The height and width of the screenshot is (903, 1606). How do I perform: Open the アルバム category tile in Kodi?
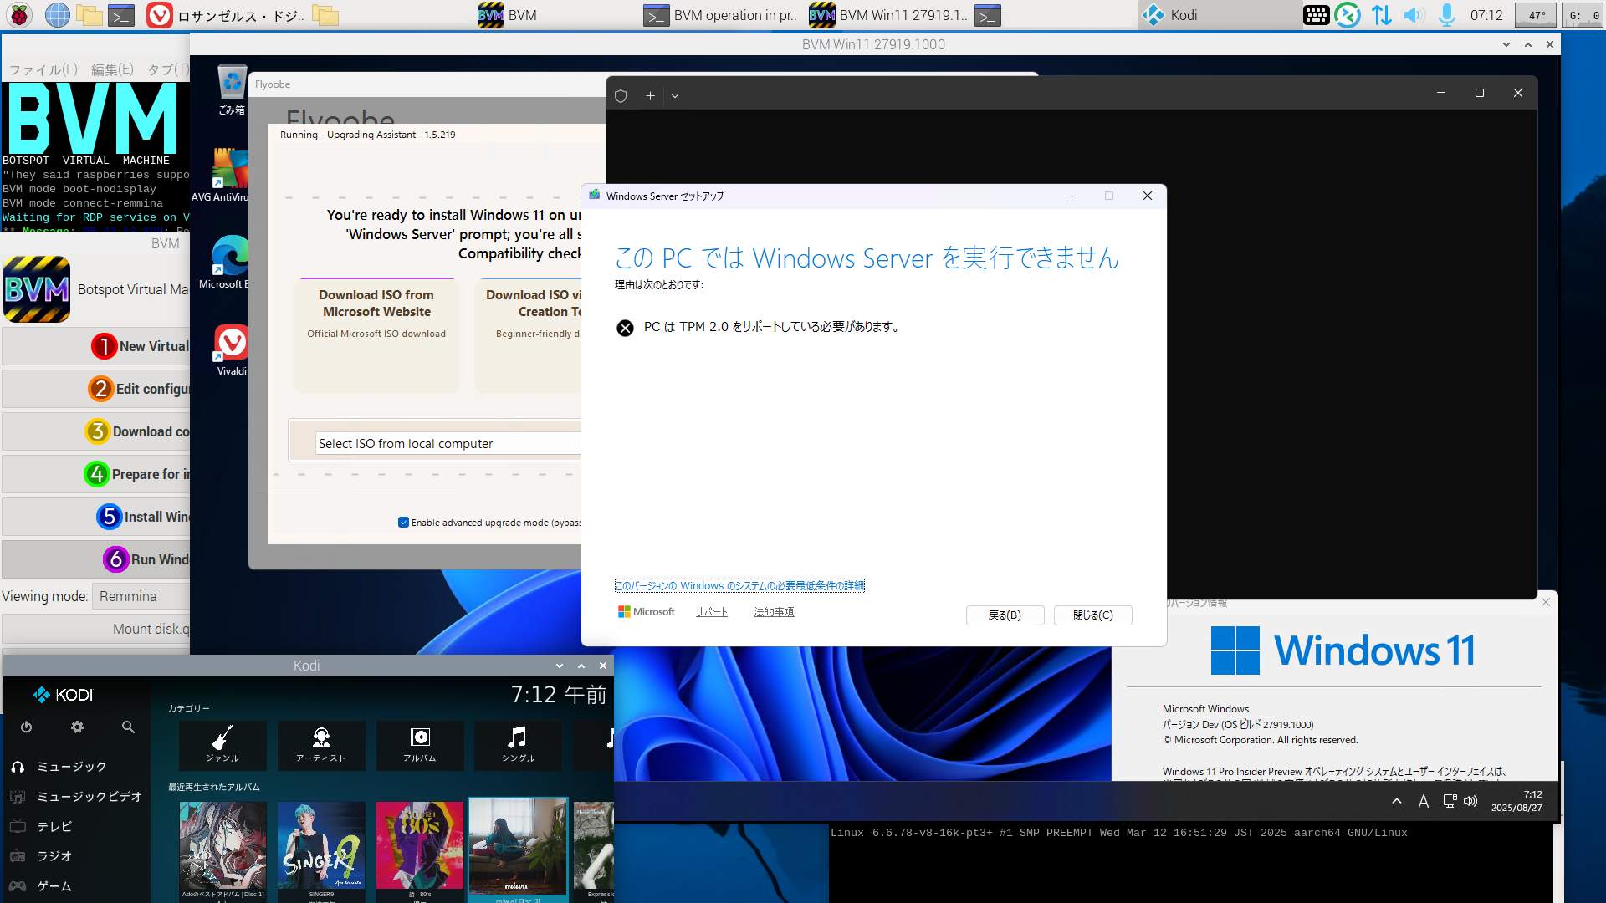[x=420, y=745]
